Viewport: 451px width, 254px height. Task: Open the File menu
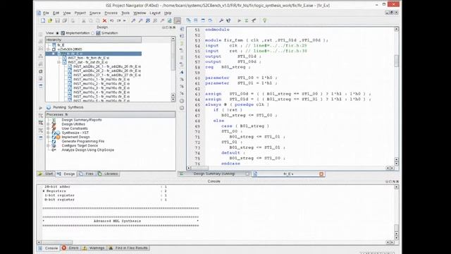click(x=46, y=13)
